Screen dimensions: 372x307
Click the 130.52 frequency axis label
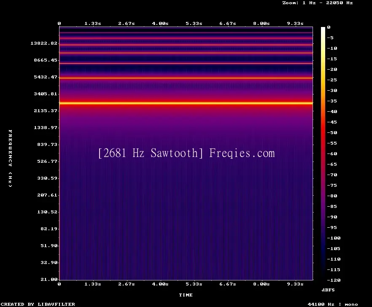47,212
